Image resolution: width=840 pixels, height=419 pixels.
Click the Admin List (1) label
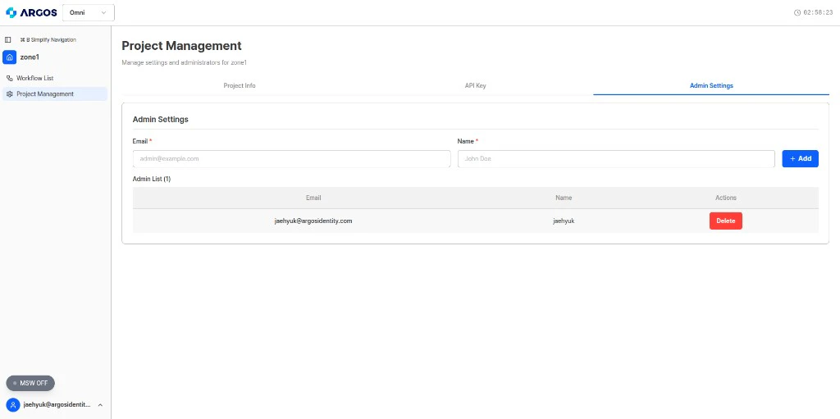pos(152,179)
